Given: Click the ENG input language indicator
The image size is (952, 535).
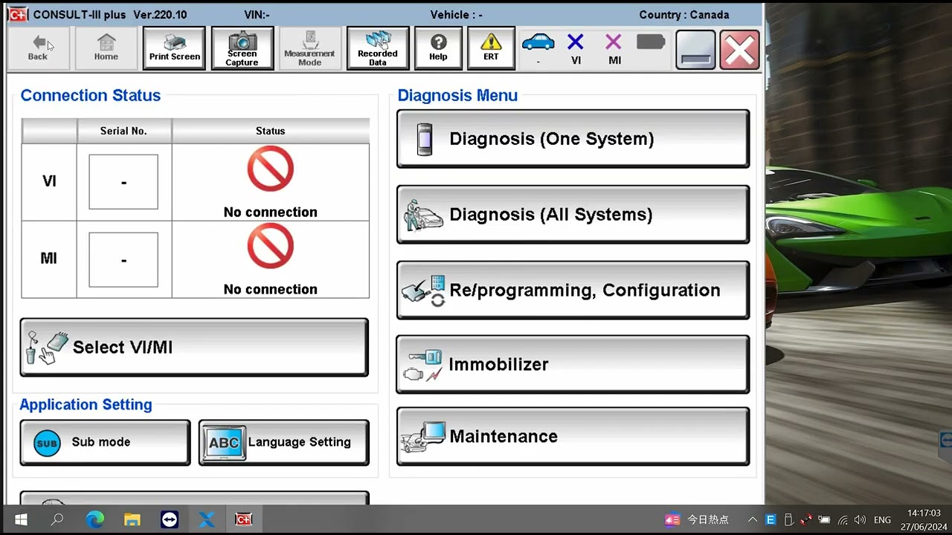Looking at the screenshot, I should tap(883, 519).
